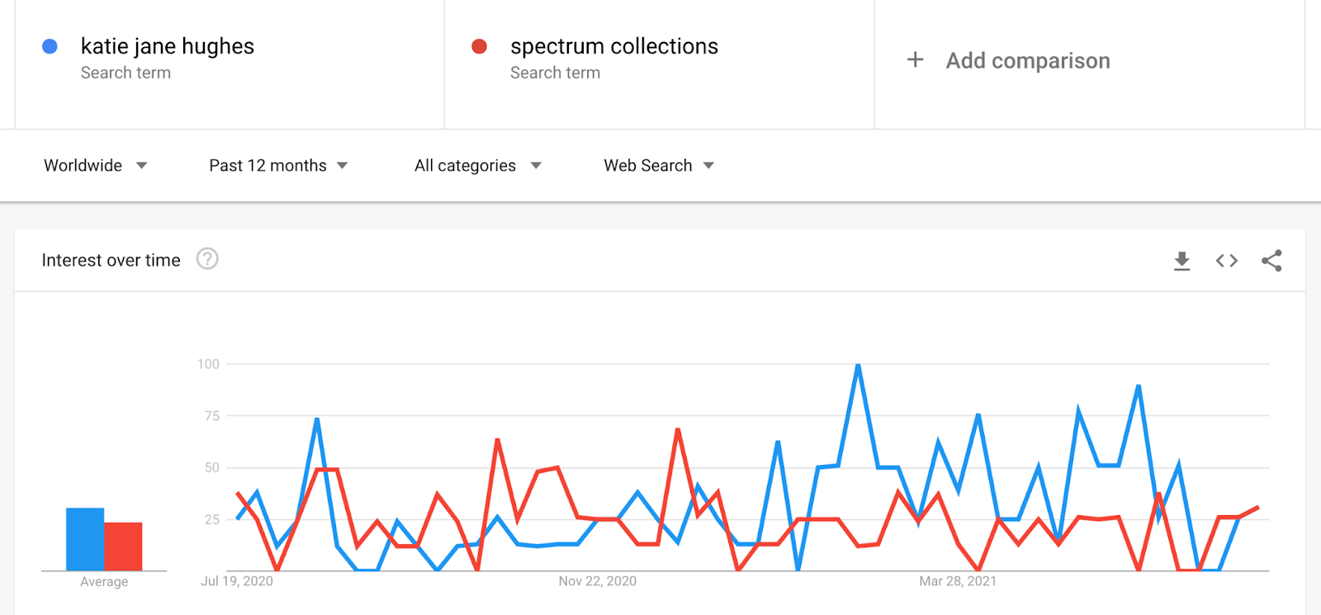Image resolution: width=1321 pixels, height=615 pixels.
Task: Open the All categories dropdown
Action: coord(478,166)
